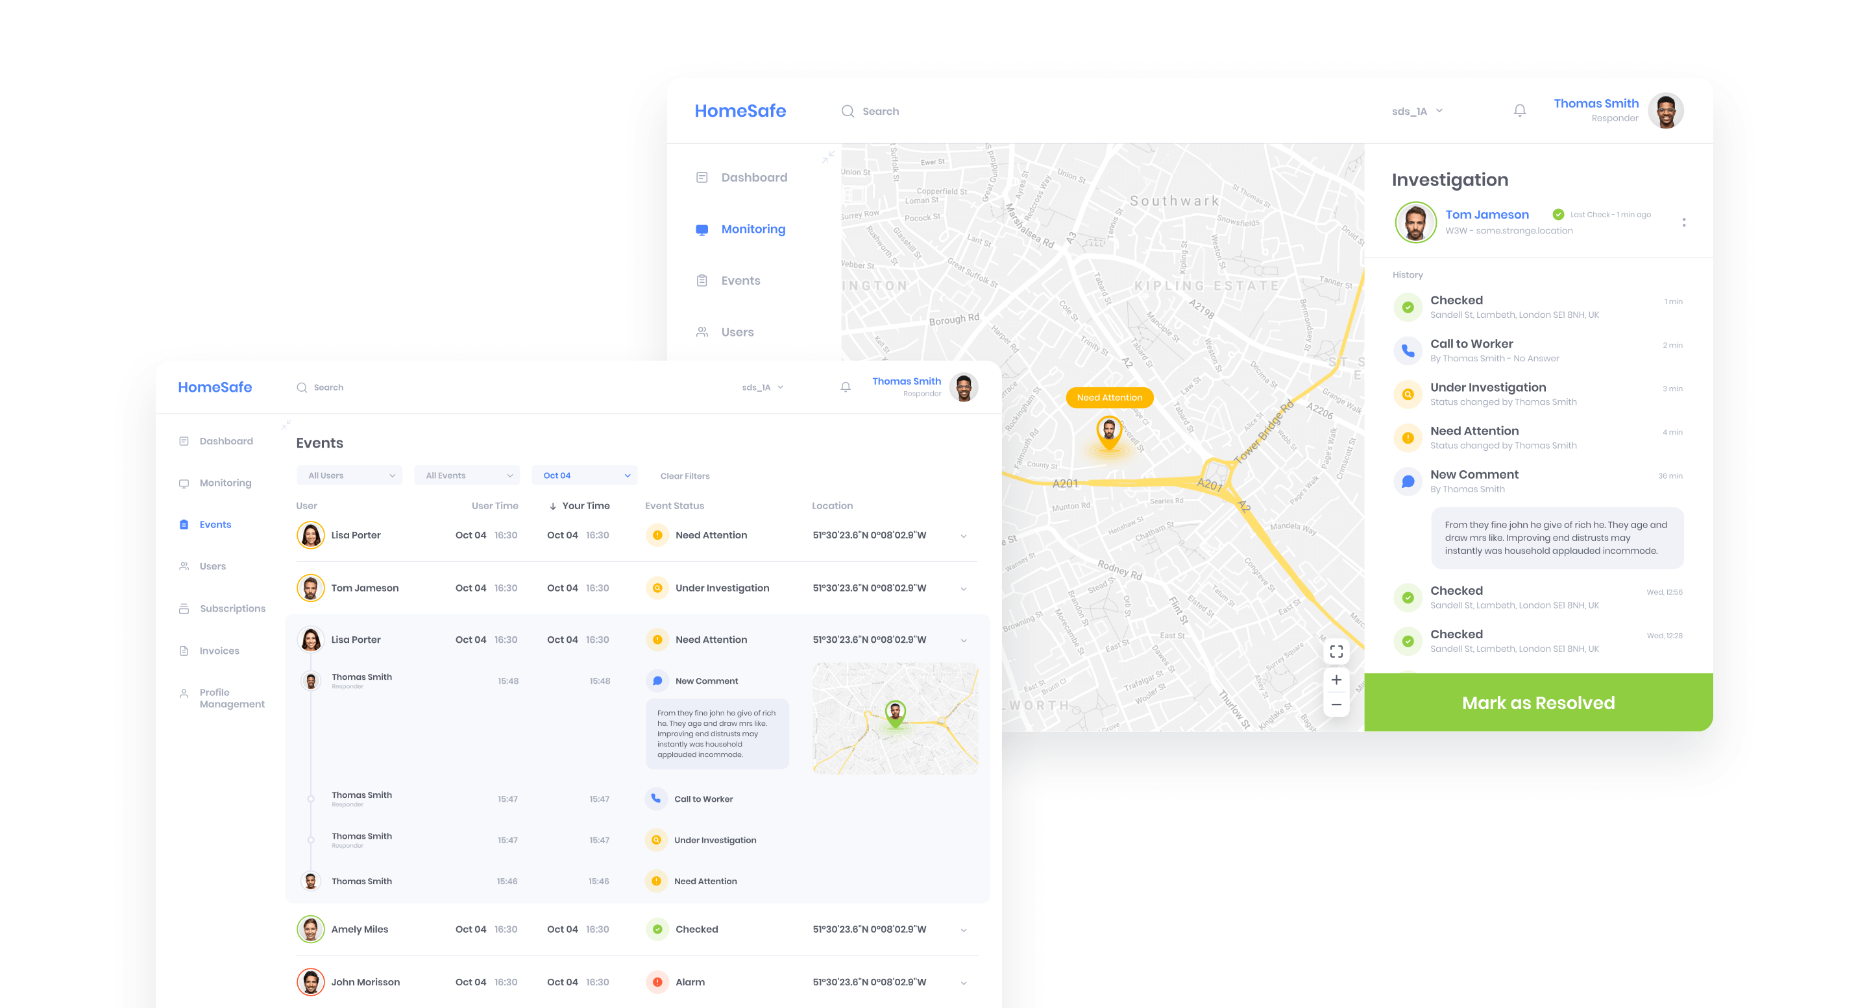The height and width of the screenshot is (1008, 1869).
Task: Click the Event Status column header
Action: [674, 505]
